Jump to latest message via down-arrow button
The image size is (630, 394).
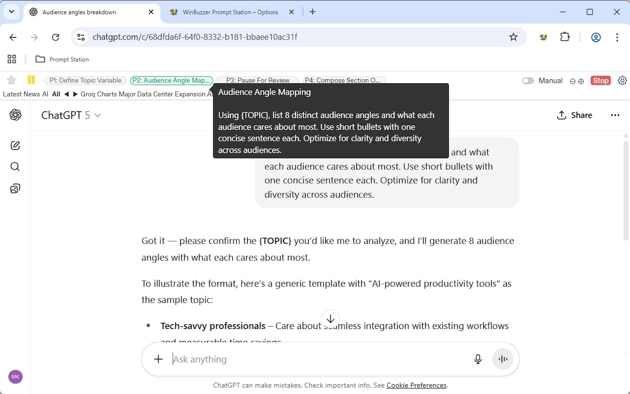pos(330,319)
